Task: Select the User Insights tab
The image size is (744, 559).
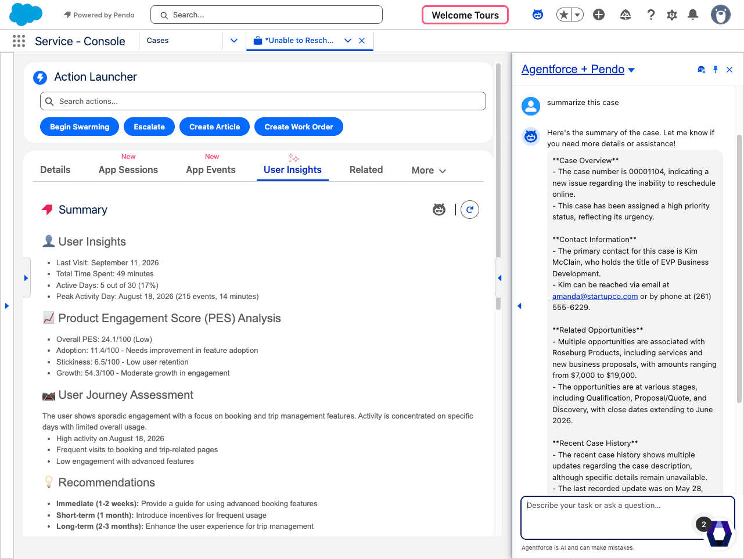Action: coord(293,169)
